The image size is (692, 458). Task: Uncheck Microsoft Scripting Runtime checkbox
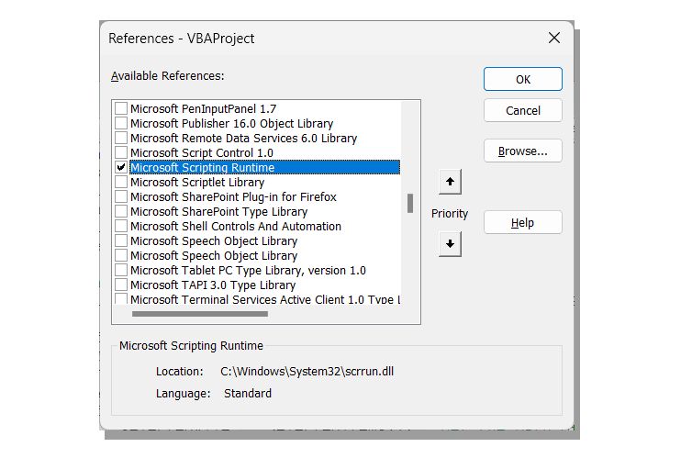click(x=121, y=167)
